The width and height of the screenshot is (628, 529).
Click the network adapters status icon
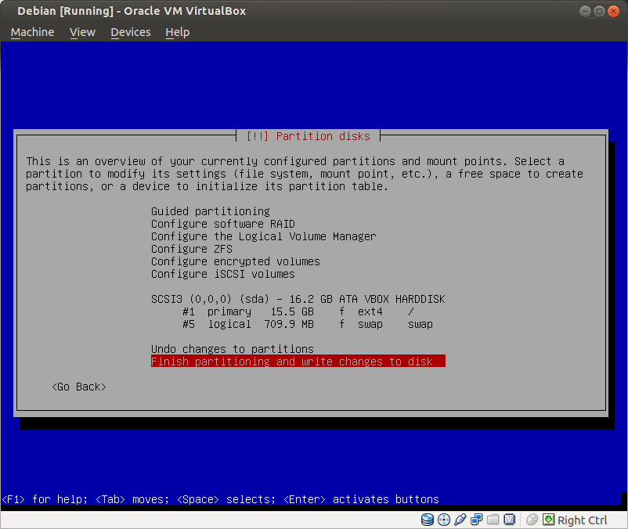pyautogui.click(x=477, y=520)
